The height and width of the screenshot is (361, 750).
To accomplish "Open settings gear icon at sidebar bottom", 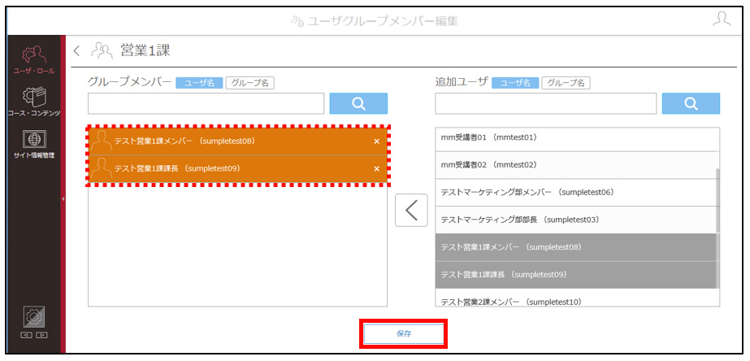I will (x=34, y=316).
